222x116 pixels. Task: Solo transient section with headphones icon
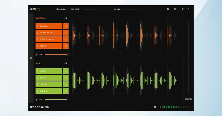[66, 18]
